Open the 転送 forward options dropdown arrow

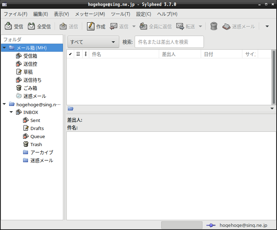(x=200, y=27)
